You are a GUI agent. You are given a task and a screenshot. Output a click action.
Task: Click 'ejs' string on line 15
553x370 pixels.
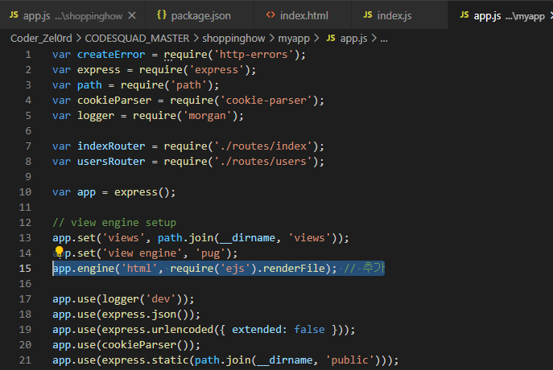tap(235, 269)
